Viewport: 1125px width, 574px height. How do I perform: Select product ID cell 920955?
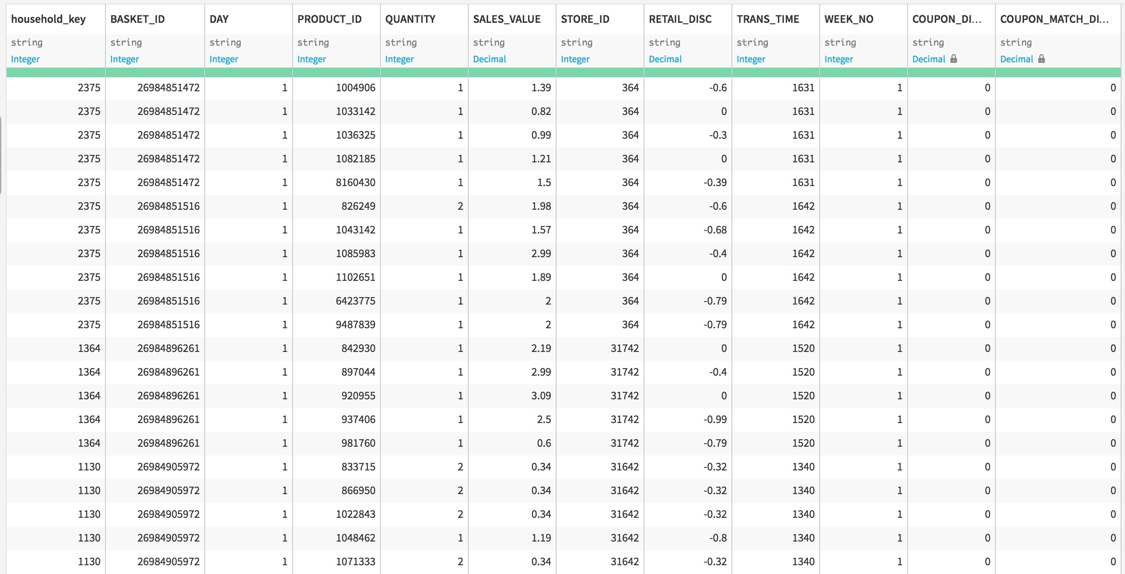click(x=336, y=396)
